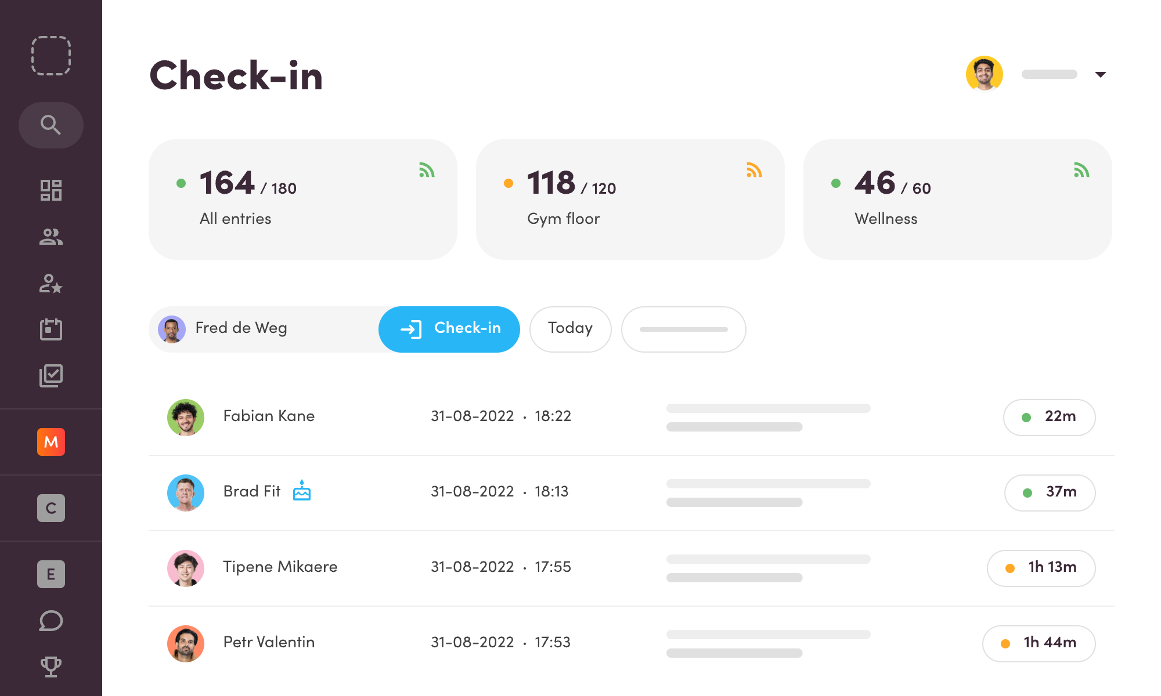
Task: Select the Today filter button
Action: tap(570, 329)
